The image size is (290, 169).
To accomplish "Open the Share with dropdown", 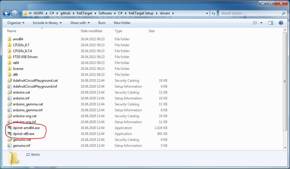I will coord(80,23).
